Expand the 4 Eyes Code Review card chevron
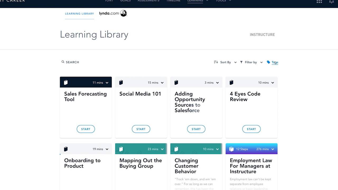338x190 pixels. click(x=273, y=82)
